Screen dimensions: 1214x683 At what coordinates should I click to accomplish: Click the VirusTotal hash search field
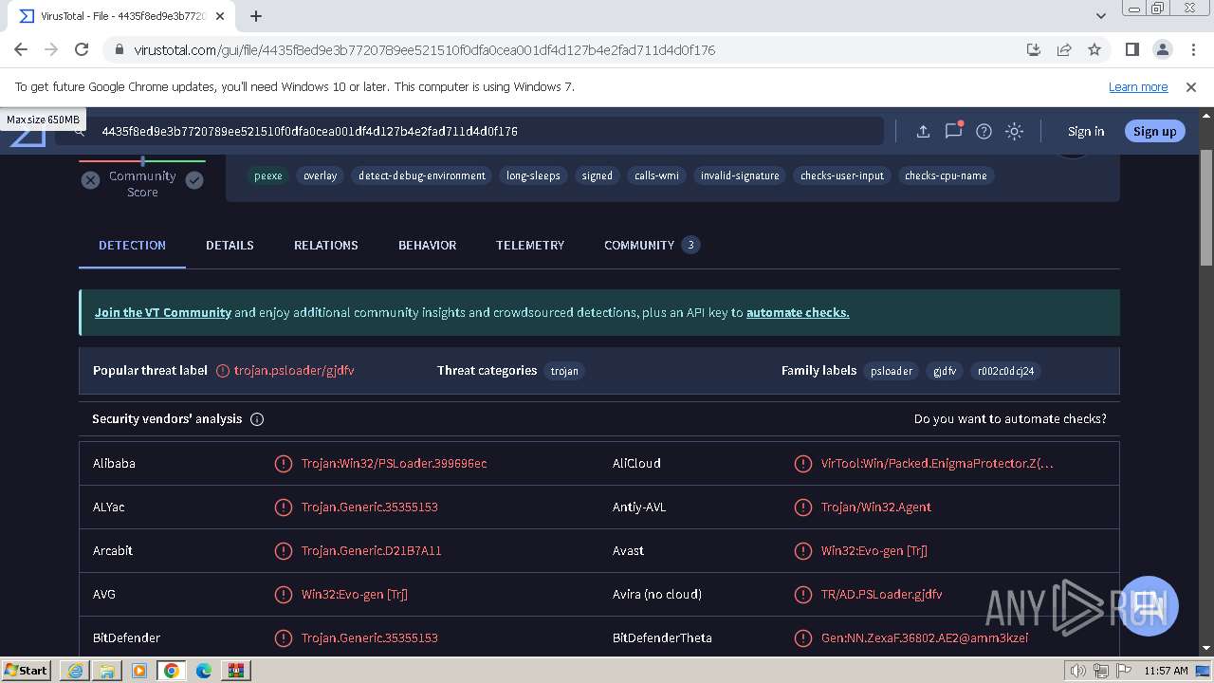coord(469,132)
